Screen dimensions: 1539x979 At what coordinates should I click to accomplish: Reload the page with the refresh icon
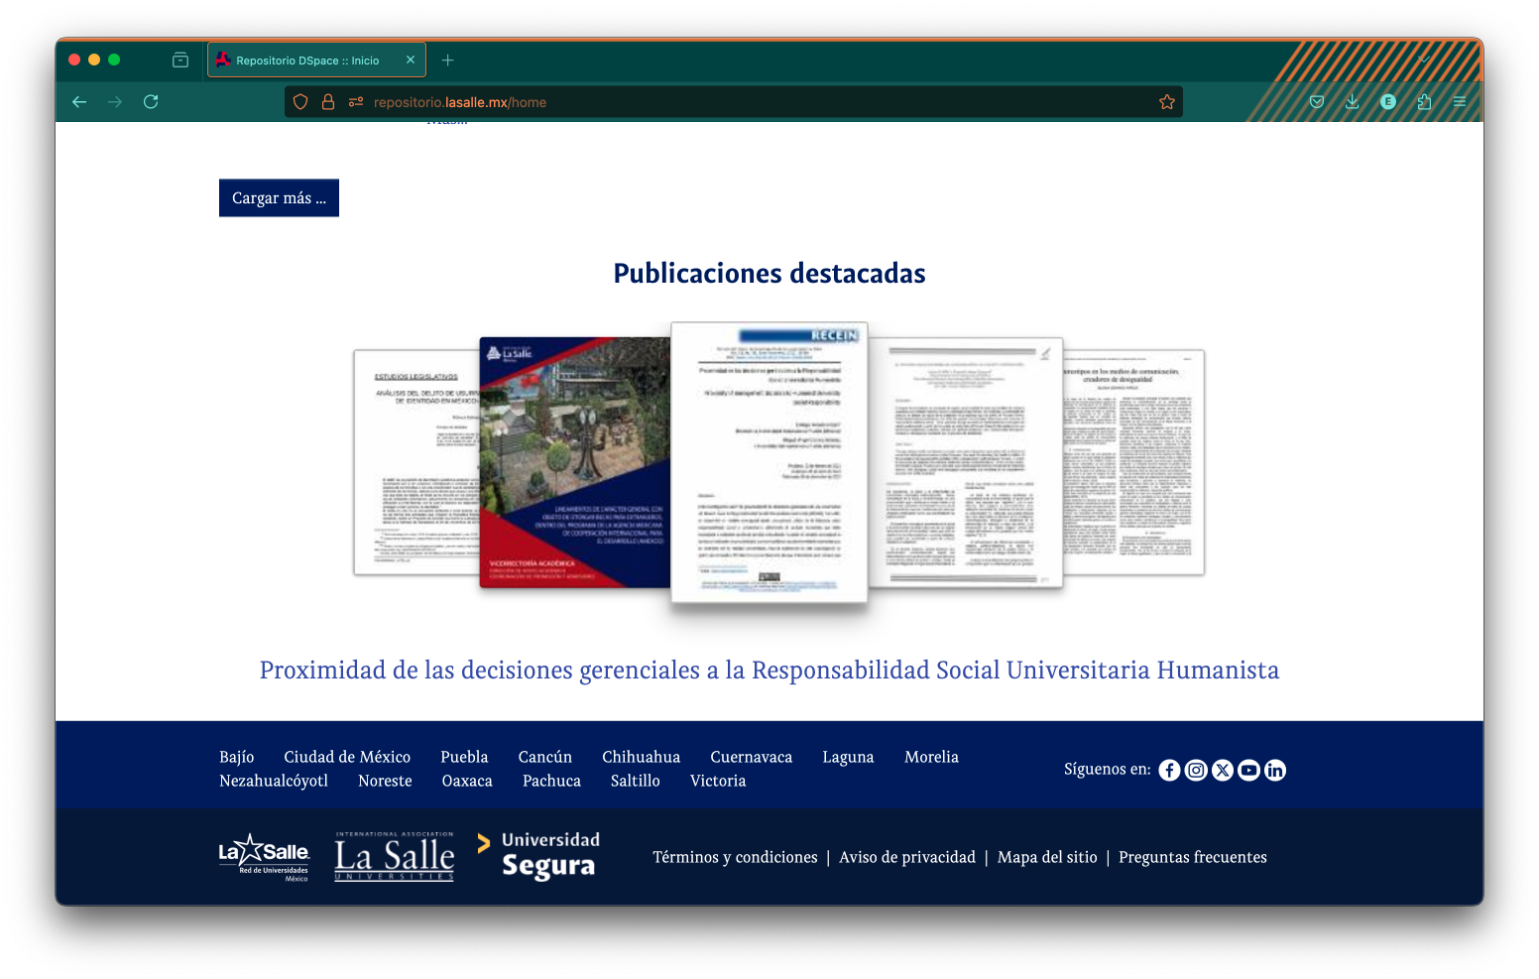click(151, 102)
